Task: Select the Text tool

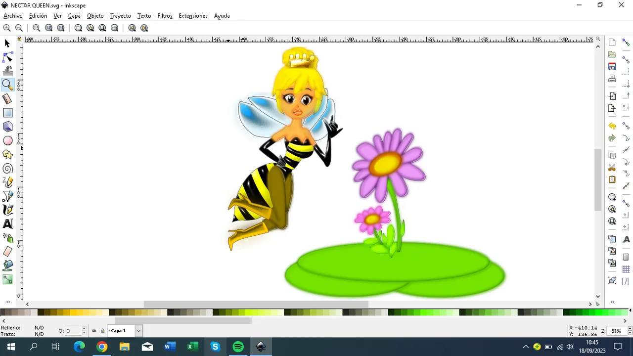Action: tap(7, 224)
